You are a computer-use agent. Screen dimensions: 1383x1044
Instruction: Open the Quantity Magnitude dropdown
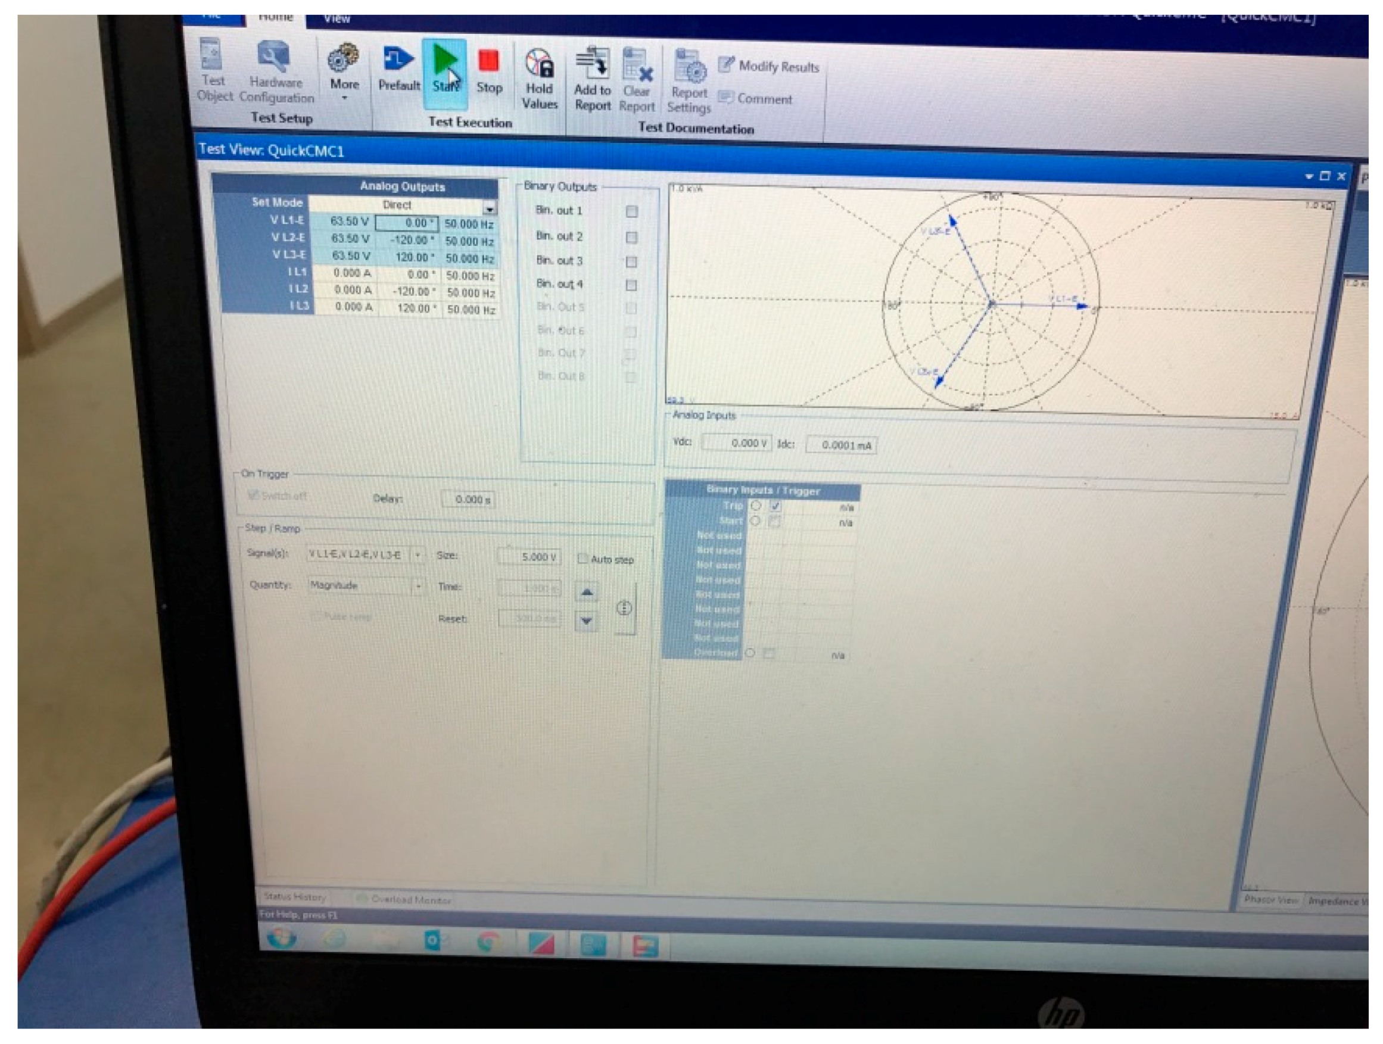point(419,586)
